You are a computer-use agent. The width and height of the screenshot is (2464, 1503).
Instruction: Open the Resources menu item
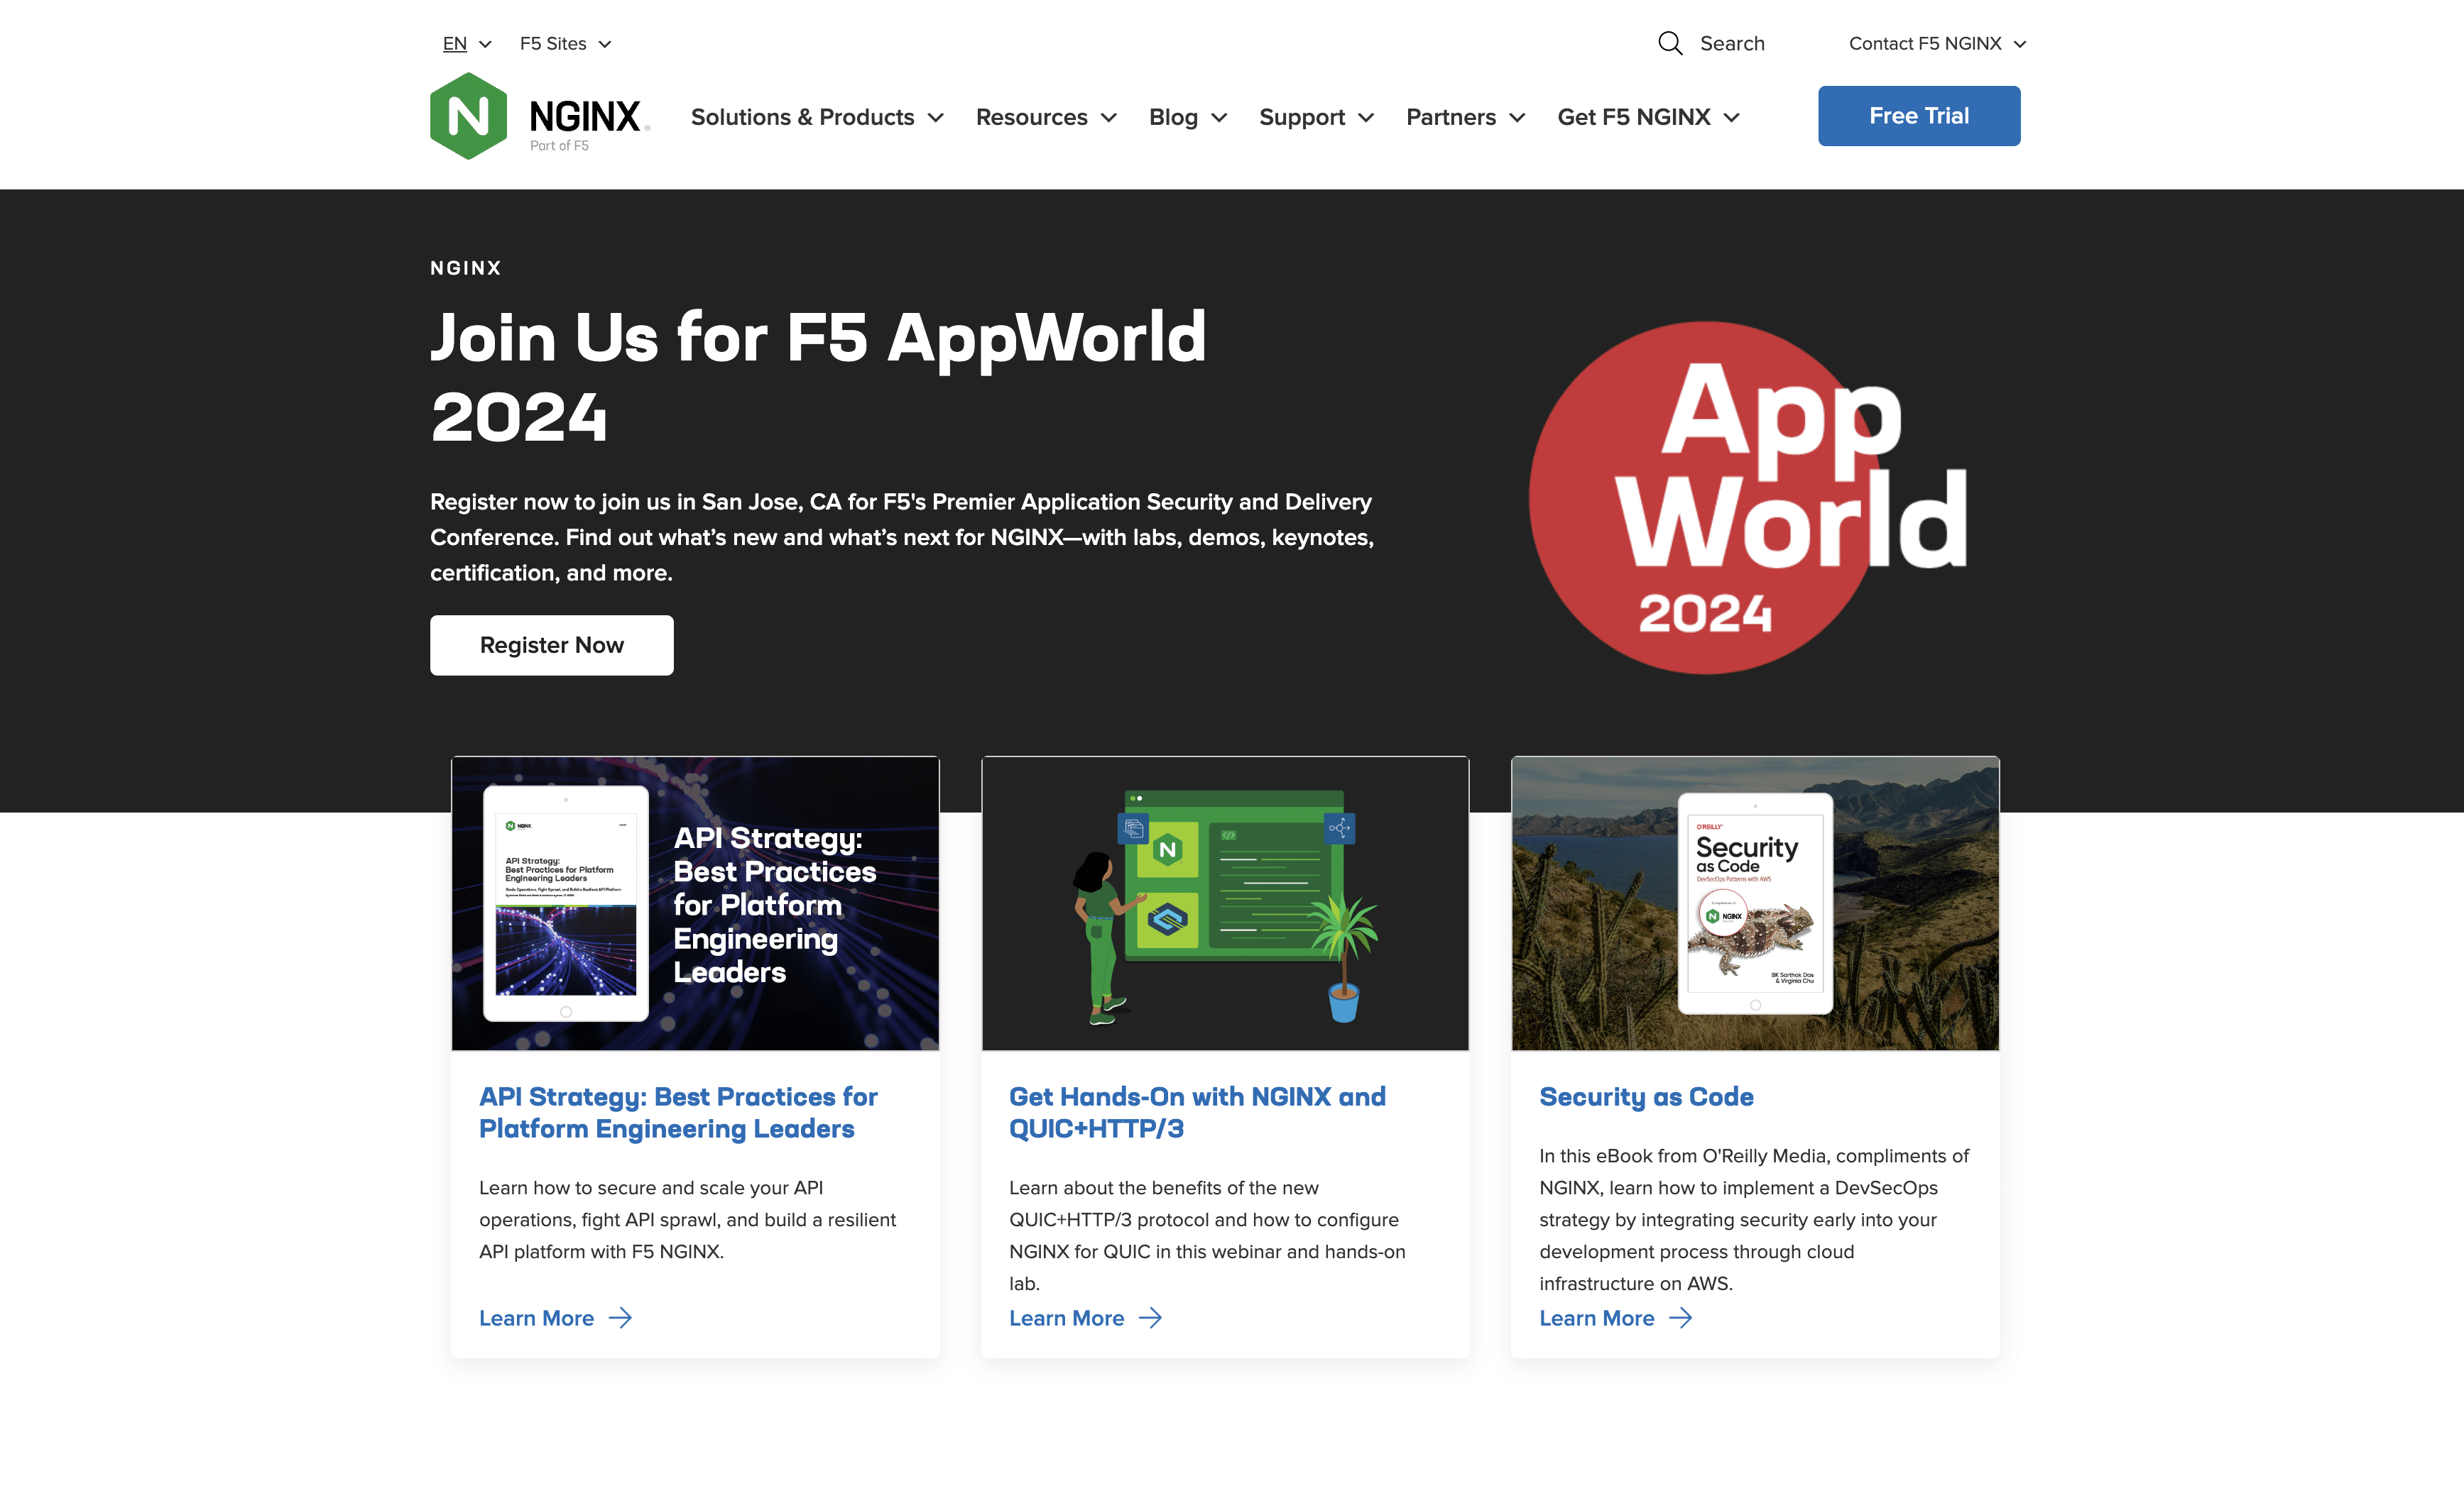(1031, 117)
